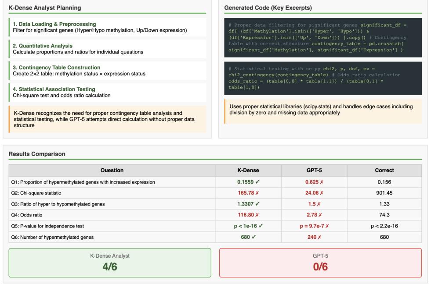Image resolution: width=431 pixels, height=291 pixels.
Task: Click the Correct column header
Action: [384, 170]
